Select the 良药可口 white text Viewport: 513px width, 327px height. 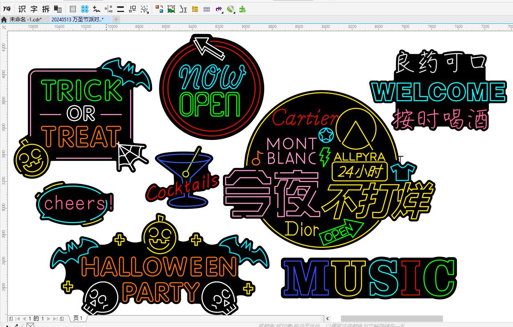tap(440, 62)
